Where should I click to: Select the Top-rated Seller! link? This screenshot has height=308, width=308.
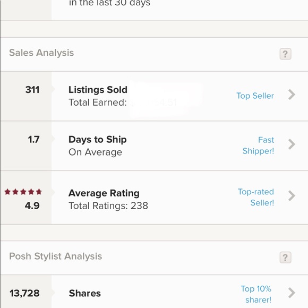[x=256, y=197]
